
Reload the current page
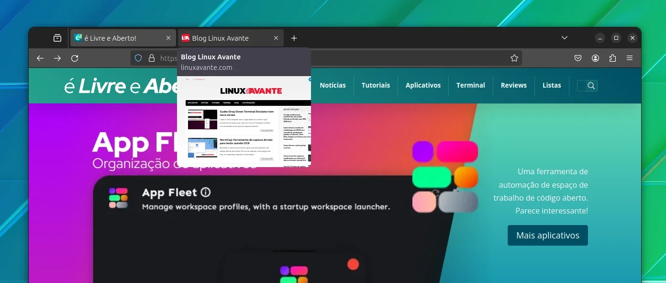click(x=75, y=58)
